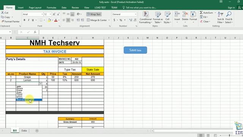Viewport: 243px width, 137px height.
Task: Open the Insert ribbon tab
Action: 21,8
